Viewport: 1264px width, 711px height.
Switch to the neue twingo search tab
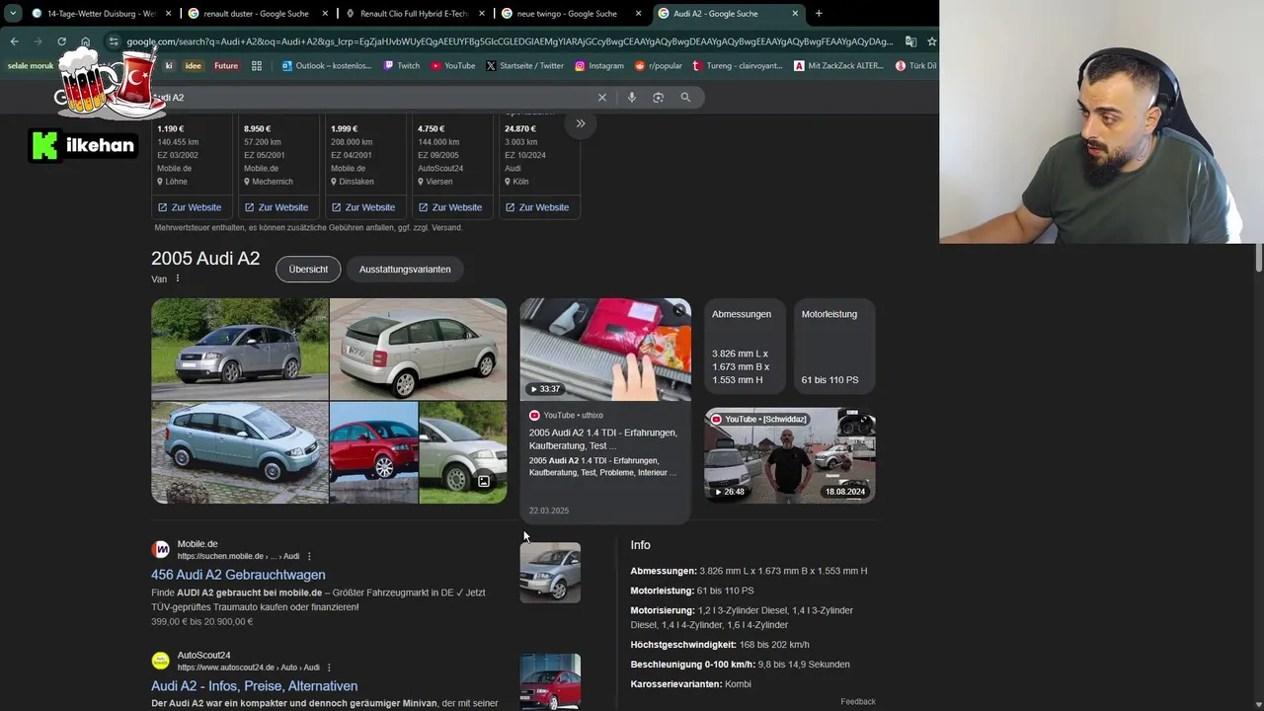tap(570, 14)
